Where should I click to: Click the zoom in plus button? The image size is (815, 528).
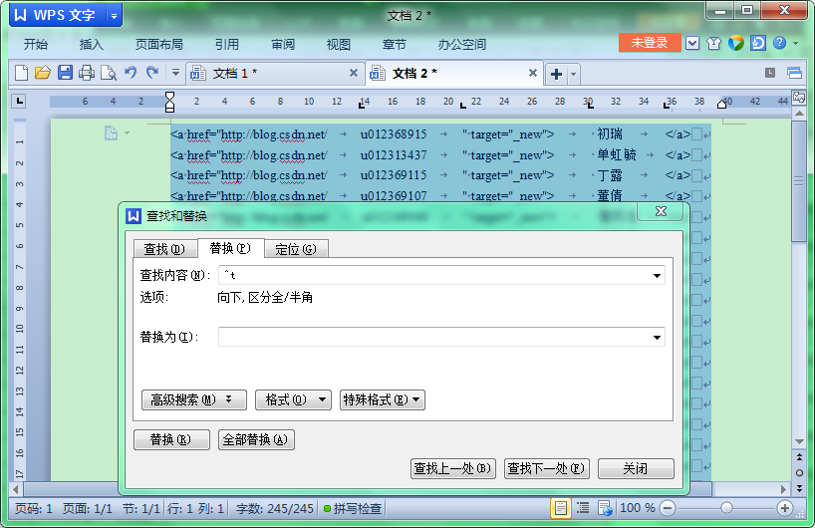click(x=784, y=508)
